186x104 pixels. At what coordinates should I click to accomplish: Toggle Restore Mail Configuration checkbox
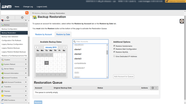(x=114, y=49)
